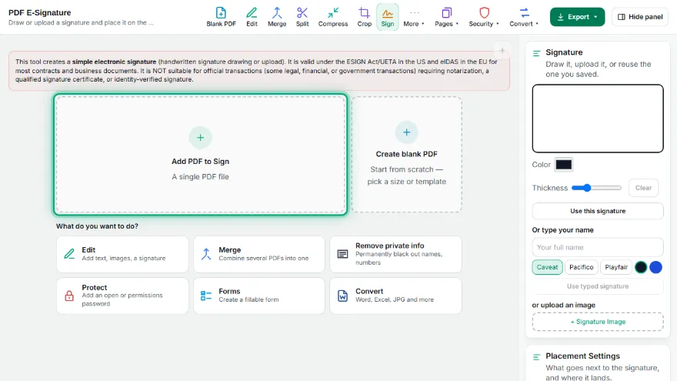Click Use this signature button
677x381 pixels.
point(598,211)
